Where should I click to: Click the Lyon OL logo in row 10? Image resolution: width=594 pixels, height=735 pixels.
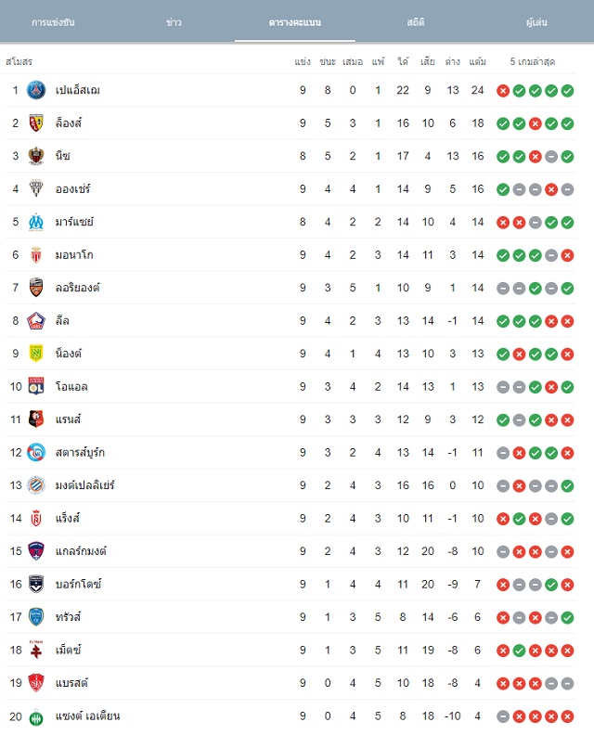coord(36,386)
